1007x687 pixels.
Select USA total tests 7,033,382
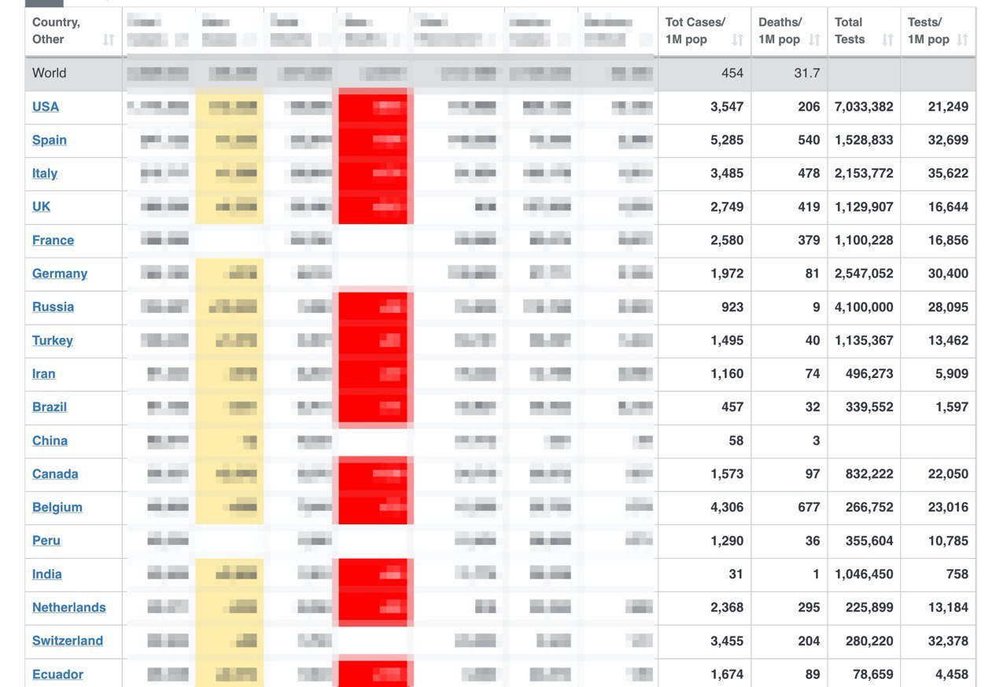(x=864, y=107)
